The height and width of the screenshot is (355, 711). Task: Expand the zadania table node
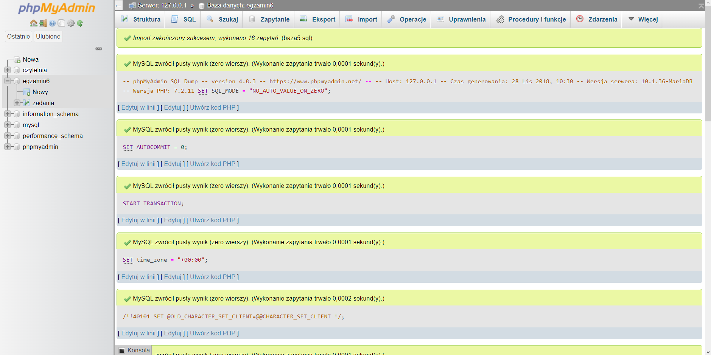[x=17, y=103]
